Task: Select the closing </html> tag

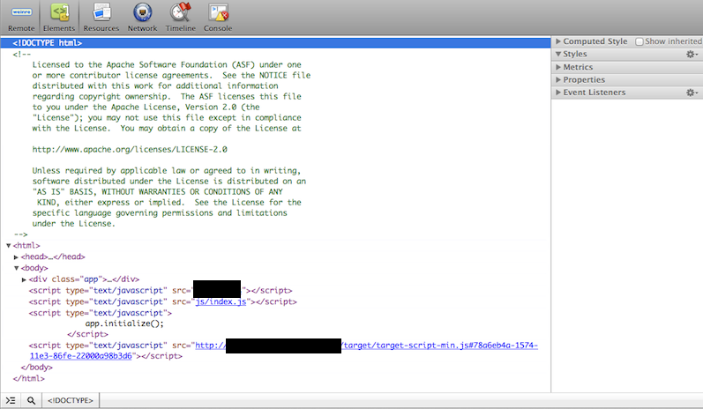Action: click(29, 378)
